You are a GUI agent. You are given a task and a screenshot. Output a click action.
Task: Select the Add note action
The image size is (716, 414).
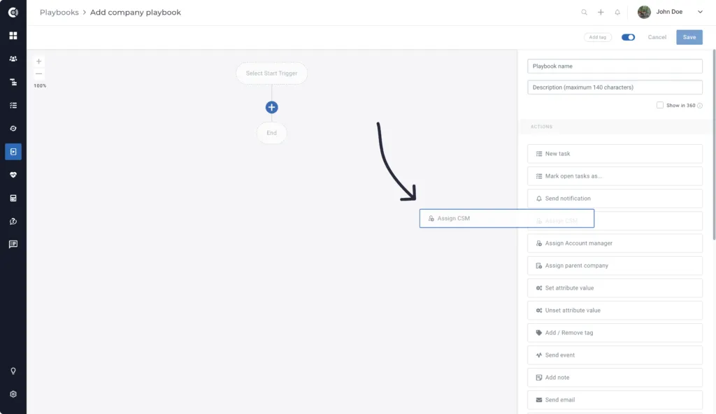pyautogui.click(x=615, y=378)
